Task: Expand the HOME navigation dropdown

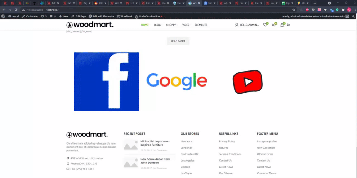Action: 146,25
